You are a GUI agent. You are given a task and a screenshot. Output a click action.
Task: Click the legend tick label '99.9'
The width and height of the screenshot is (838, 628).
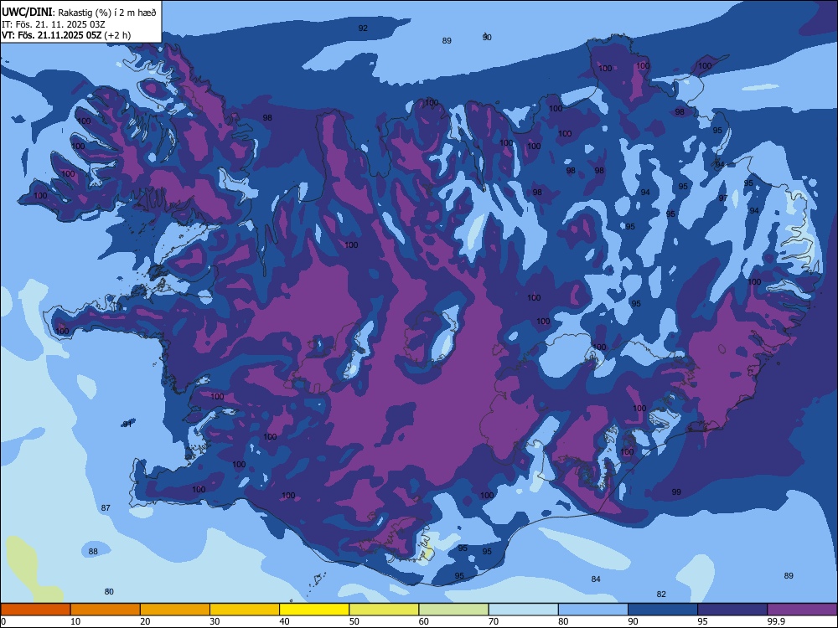coord(776,621)
